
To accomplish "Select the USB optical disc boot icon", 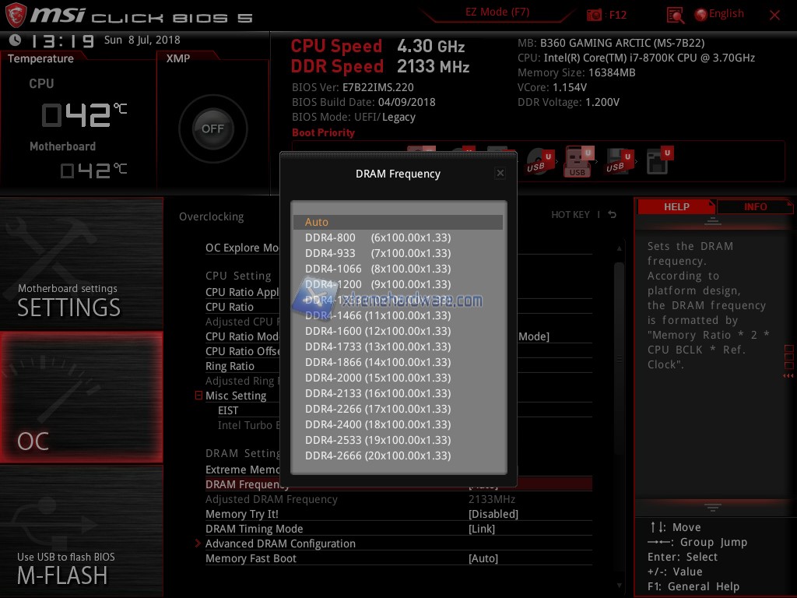I will (x=538, y=162).
